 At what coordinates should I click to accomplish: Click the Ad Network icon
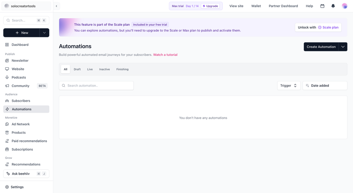pos(7,124)
